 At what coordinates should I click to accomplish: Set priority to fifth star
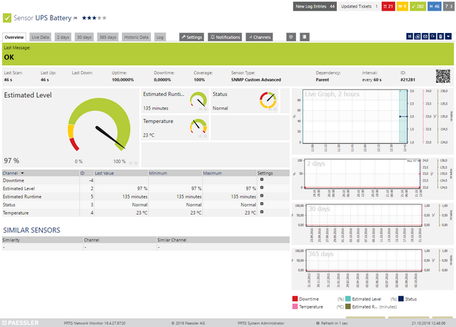pyautogui.click(x=104, y=18)
